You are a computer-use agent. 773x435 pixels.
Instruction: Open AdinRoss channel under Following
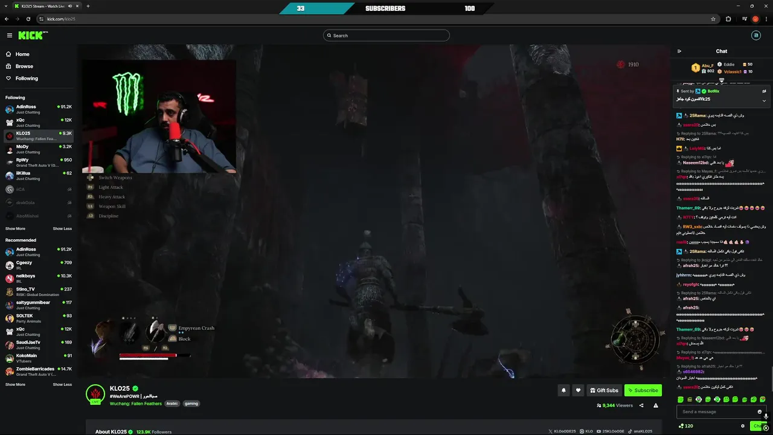[x=39, y=109]
